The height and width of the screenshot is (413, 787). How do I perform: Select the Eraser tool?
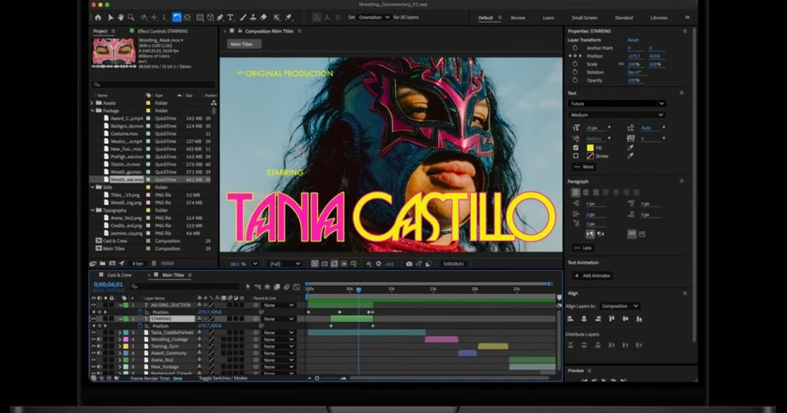[264, 18]
